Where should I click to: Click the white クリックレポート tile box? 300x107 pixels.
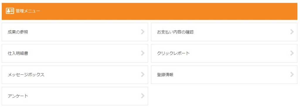[x=224, y=53]
